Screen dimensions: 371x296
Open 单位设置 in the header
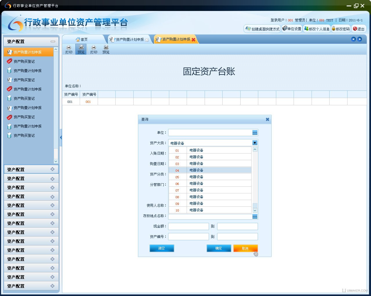pyautogui.click(x=292, y=29)
